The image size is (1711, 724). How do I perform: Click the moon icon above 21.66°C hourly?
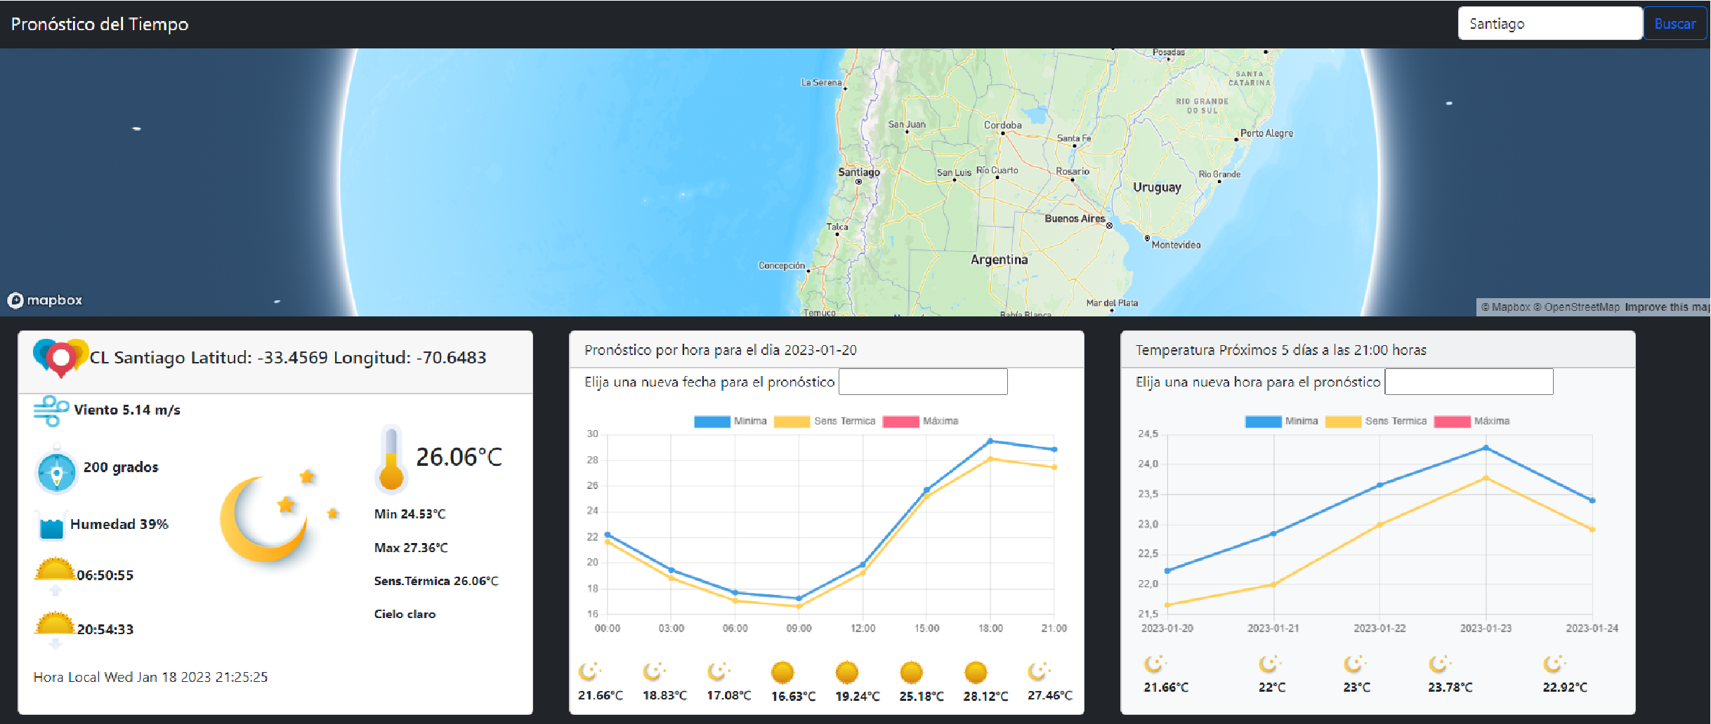point(589,671)
